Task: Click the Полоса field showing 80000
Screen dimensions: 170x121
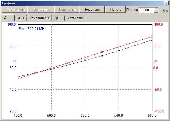Action: click(x=146, y=10)
